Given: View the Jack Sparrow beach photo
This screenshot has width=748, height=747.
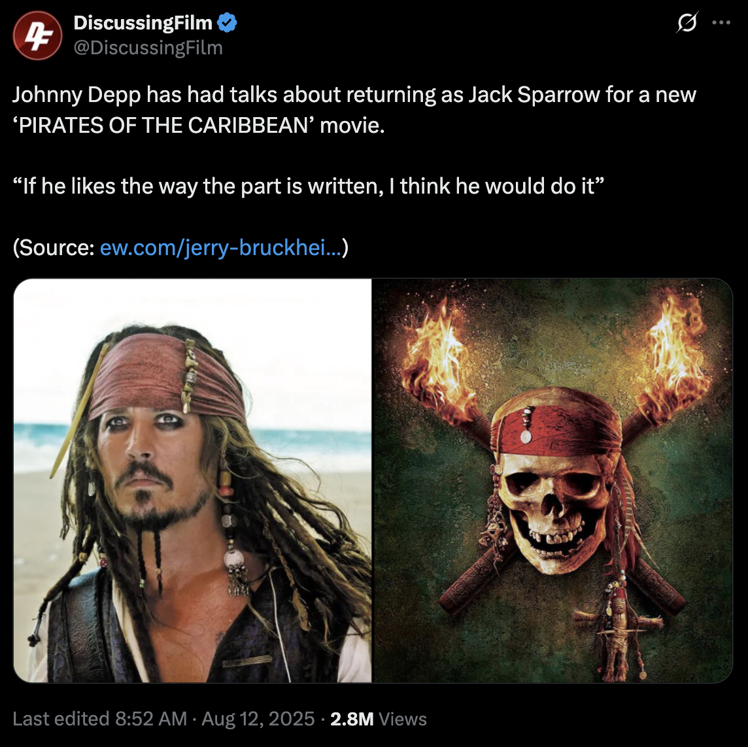Looking at the screenshot, I should point(192,480).
